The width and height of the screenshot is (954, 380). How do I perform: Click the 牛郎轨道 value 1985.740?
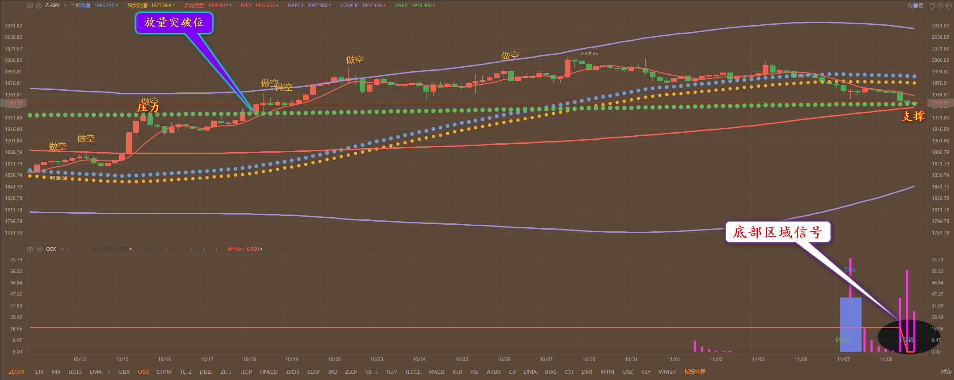pos(105,5)
